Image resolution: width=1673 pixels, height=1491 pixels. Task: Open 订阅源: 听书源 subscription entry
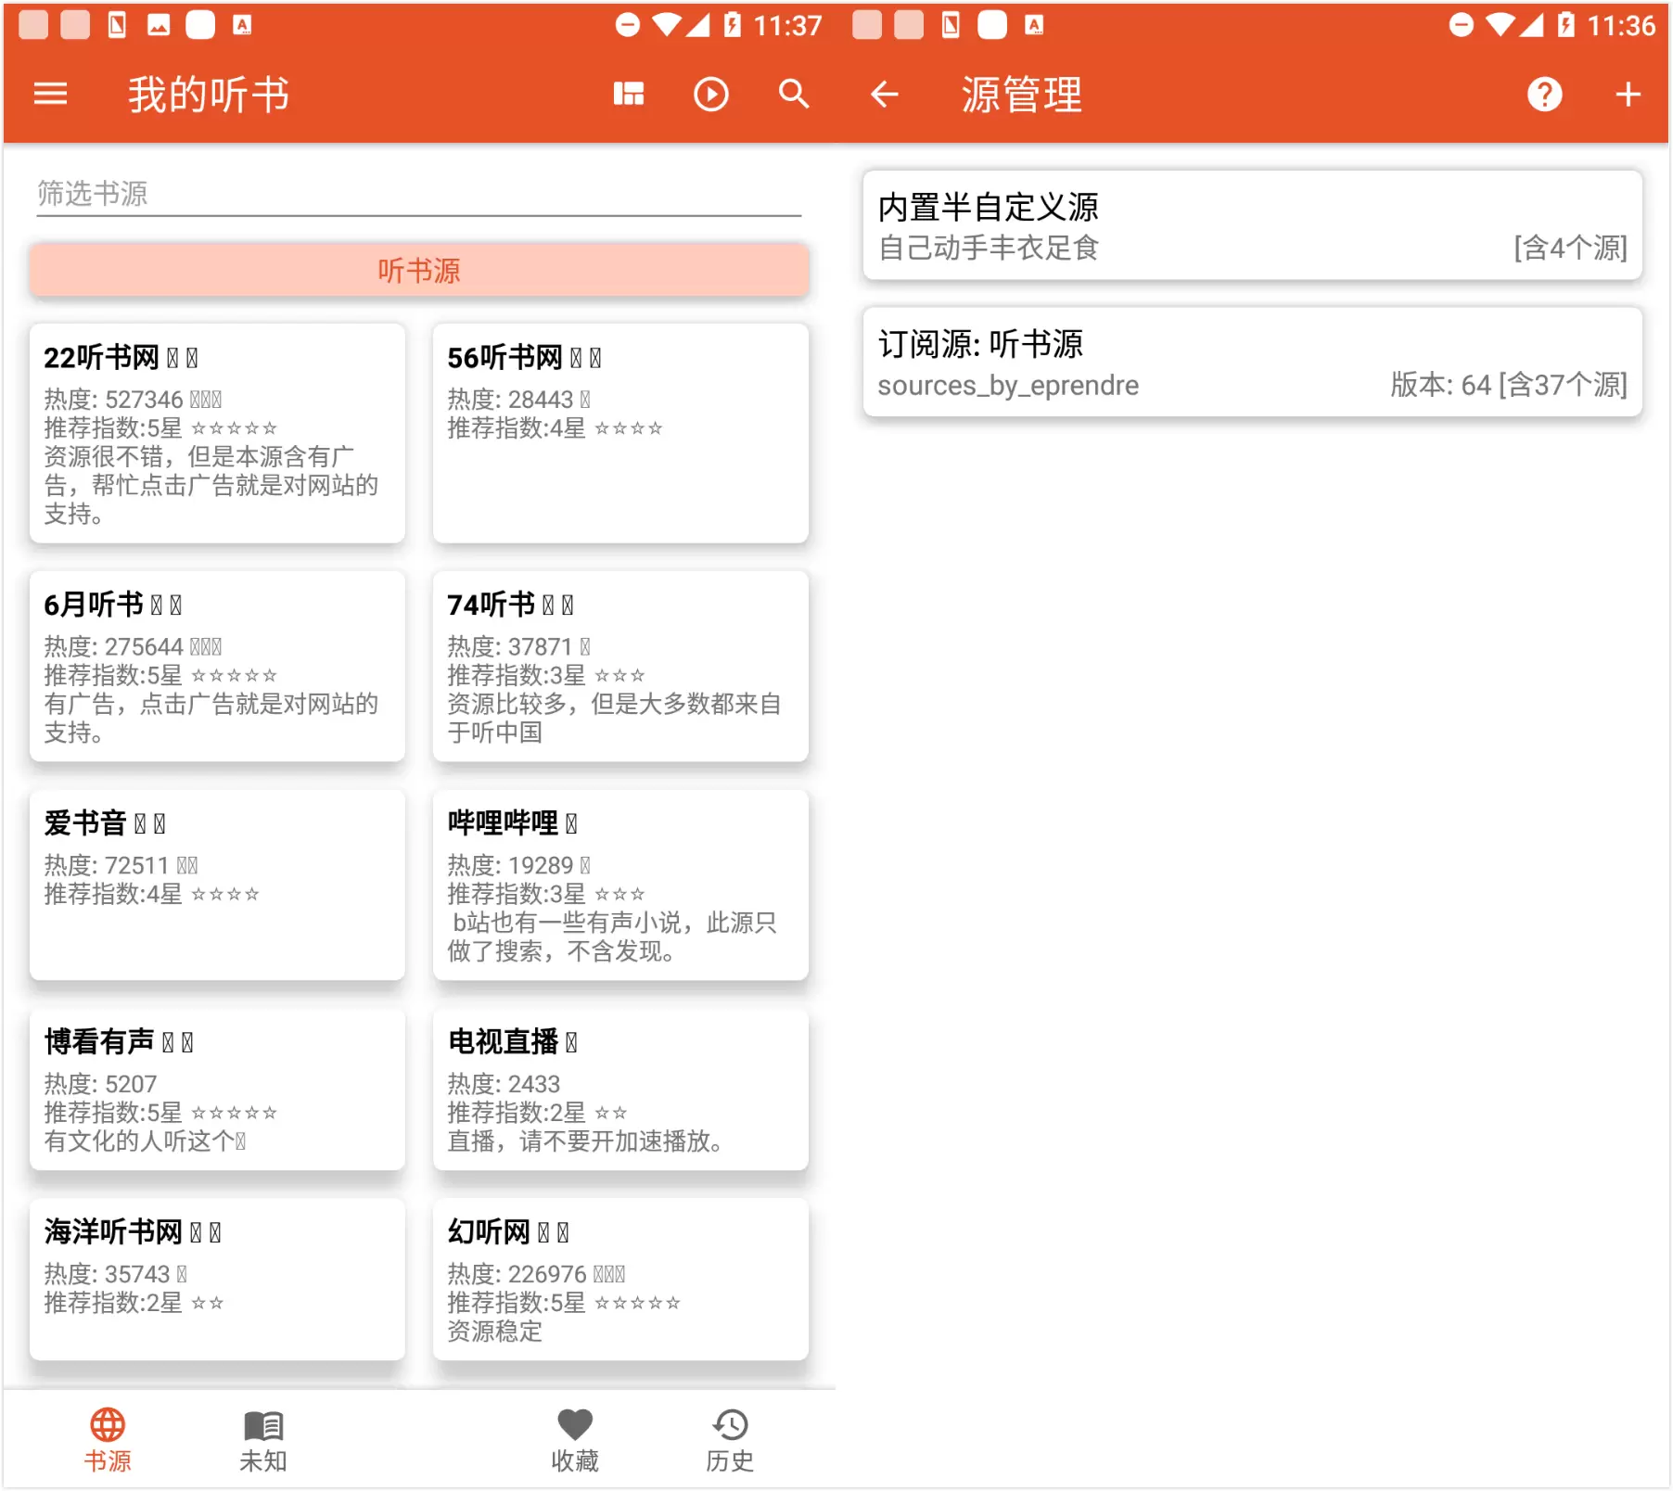(x=1252, y=363)
